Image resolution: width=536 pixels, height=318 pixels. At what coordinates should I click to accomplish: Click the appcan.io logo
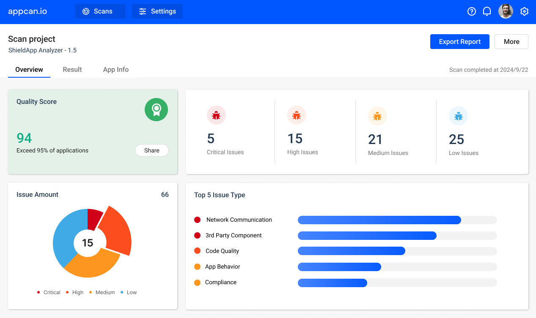pos(27,11)
